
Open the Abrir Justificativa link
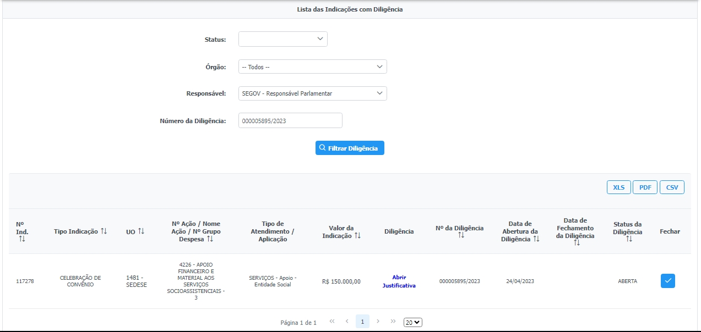coord(399,281)
